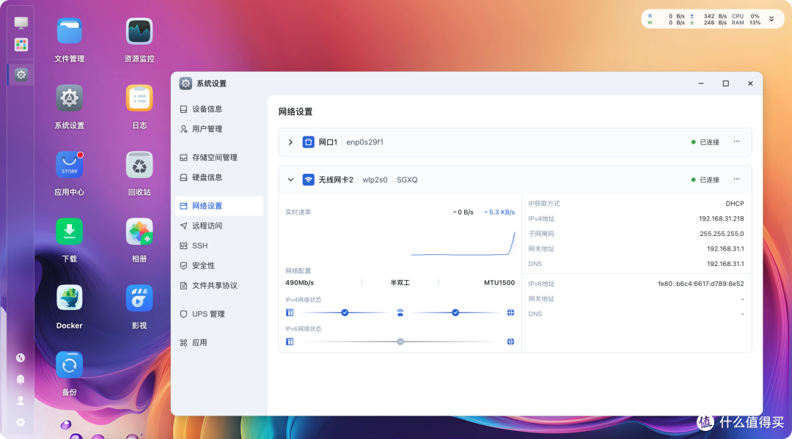
Task: Click the globe icon in IPv6网络状态 row
Action: point(510,342)
